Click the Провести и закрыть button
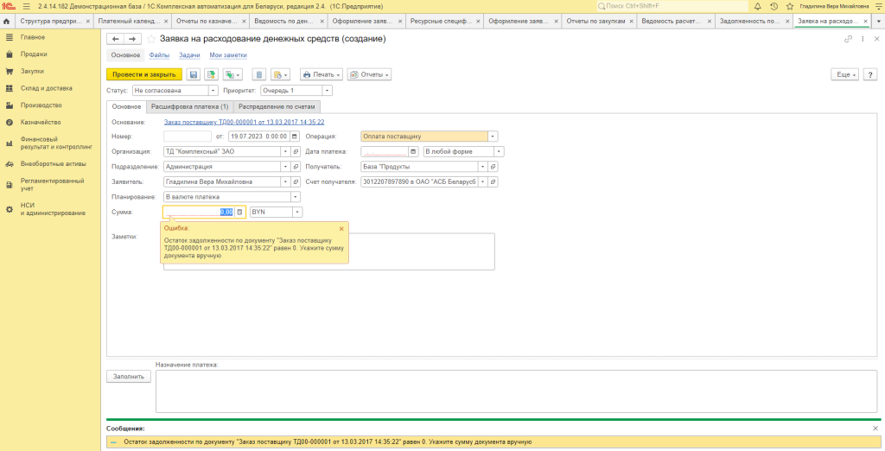885x451 pixels. click(x=144, y=75)
